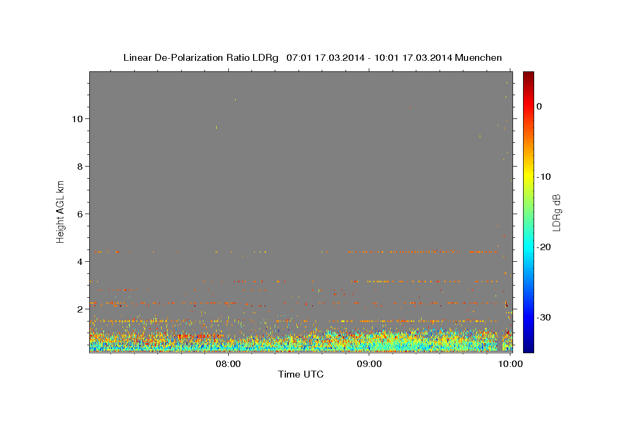
Task: Click the height tick label '6'
Action: (x=80, y=214)
